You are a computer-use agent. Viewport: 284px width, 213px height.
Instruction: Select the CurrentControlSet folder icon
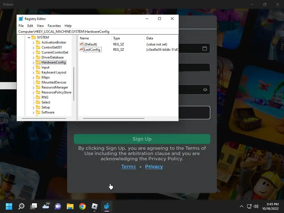point(38,52)
